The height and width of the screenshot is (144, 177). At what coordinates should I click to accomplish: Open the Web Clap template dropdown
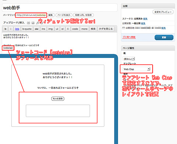coord(136,69)
